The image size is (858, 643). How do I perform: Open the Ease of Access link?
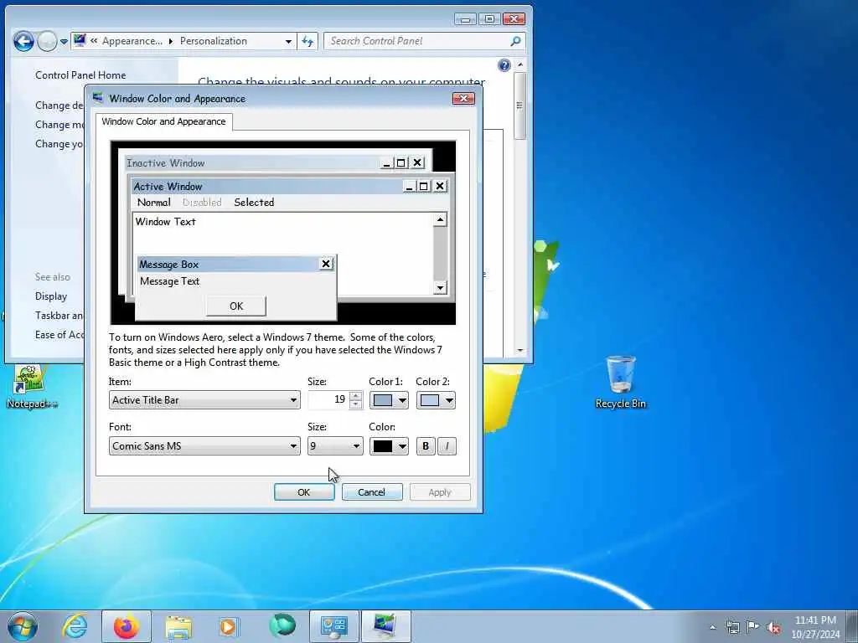click(x=59, y=335)
